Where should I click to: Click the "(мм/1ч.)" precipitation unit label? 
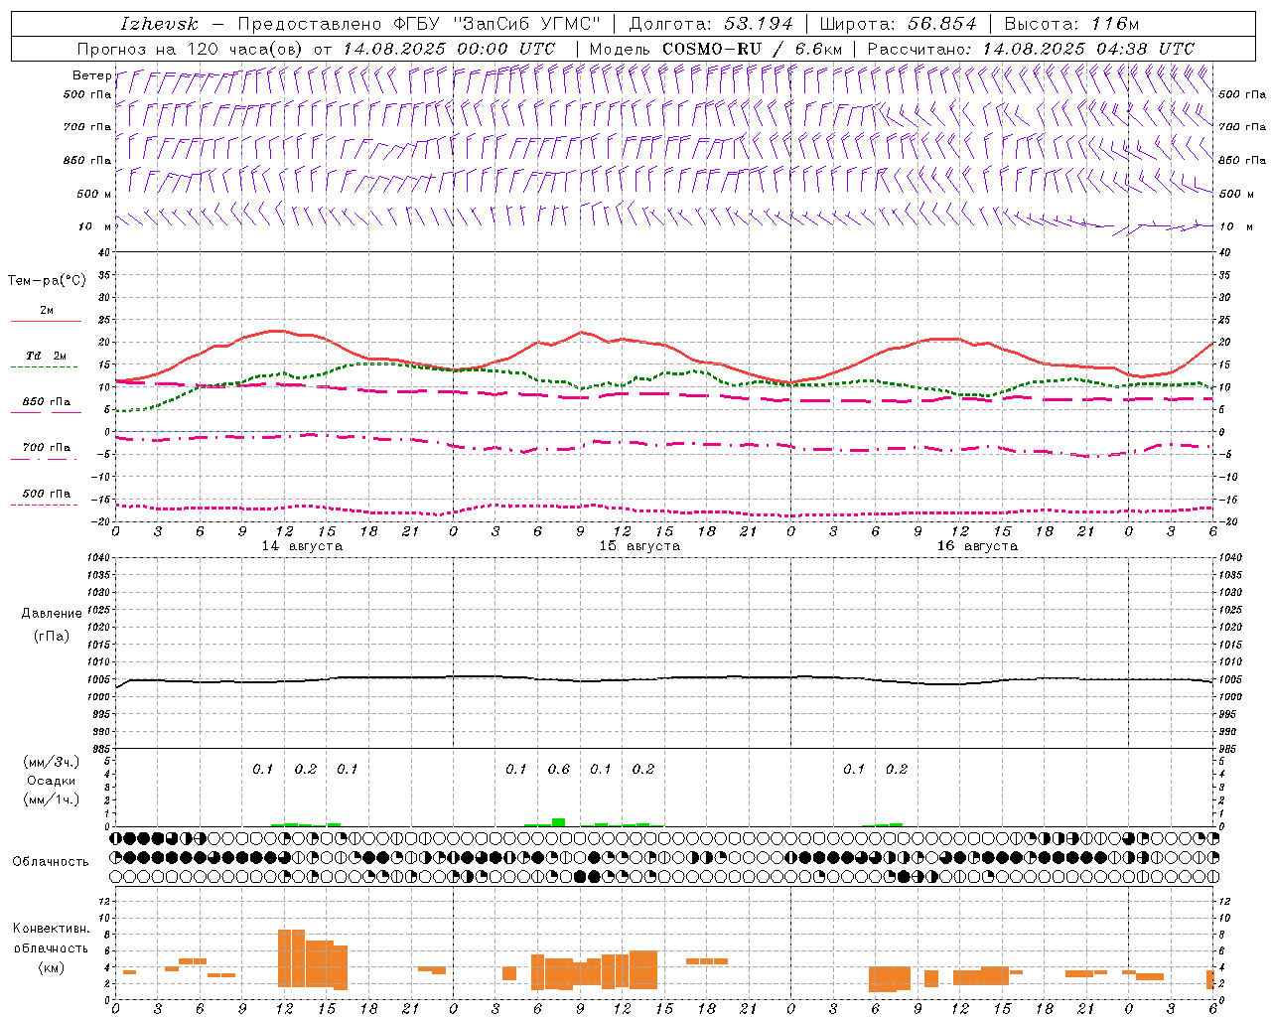point(52,799)
